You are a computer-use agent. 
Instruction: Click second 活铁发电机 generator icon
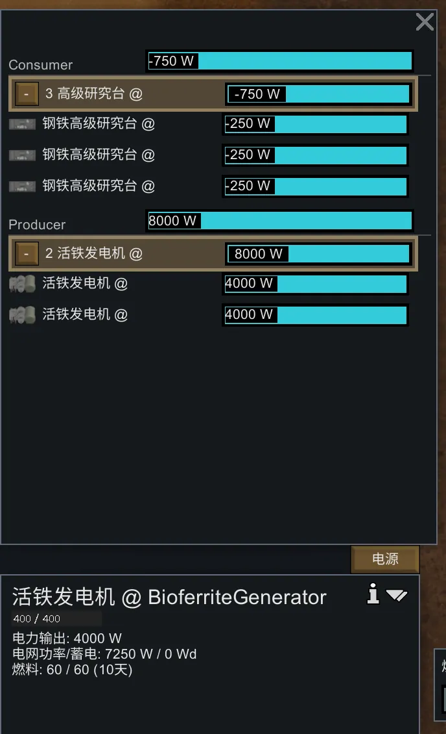23,315
